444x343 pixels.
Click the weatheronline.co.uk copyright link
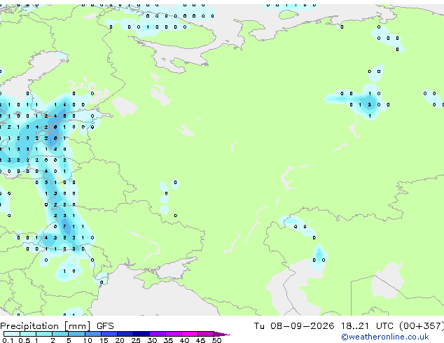pos(385,337)
